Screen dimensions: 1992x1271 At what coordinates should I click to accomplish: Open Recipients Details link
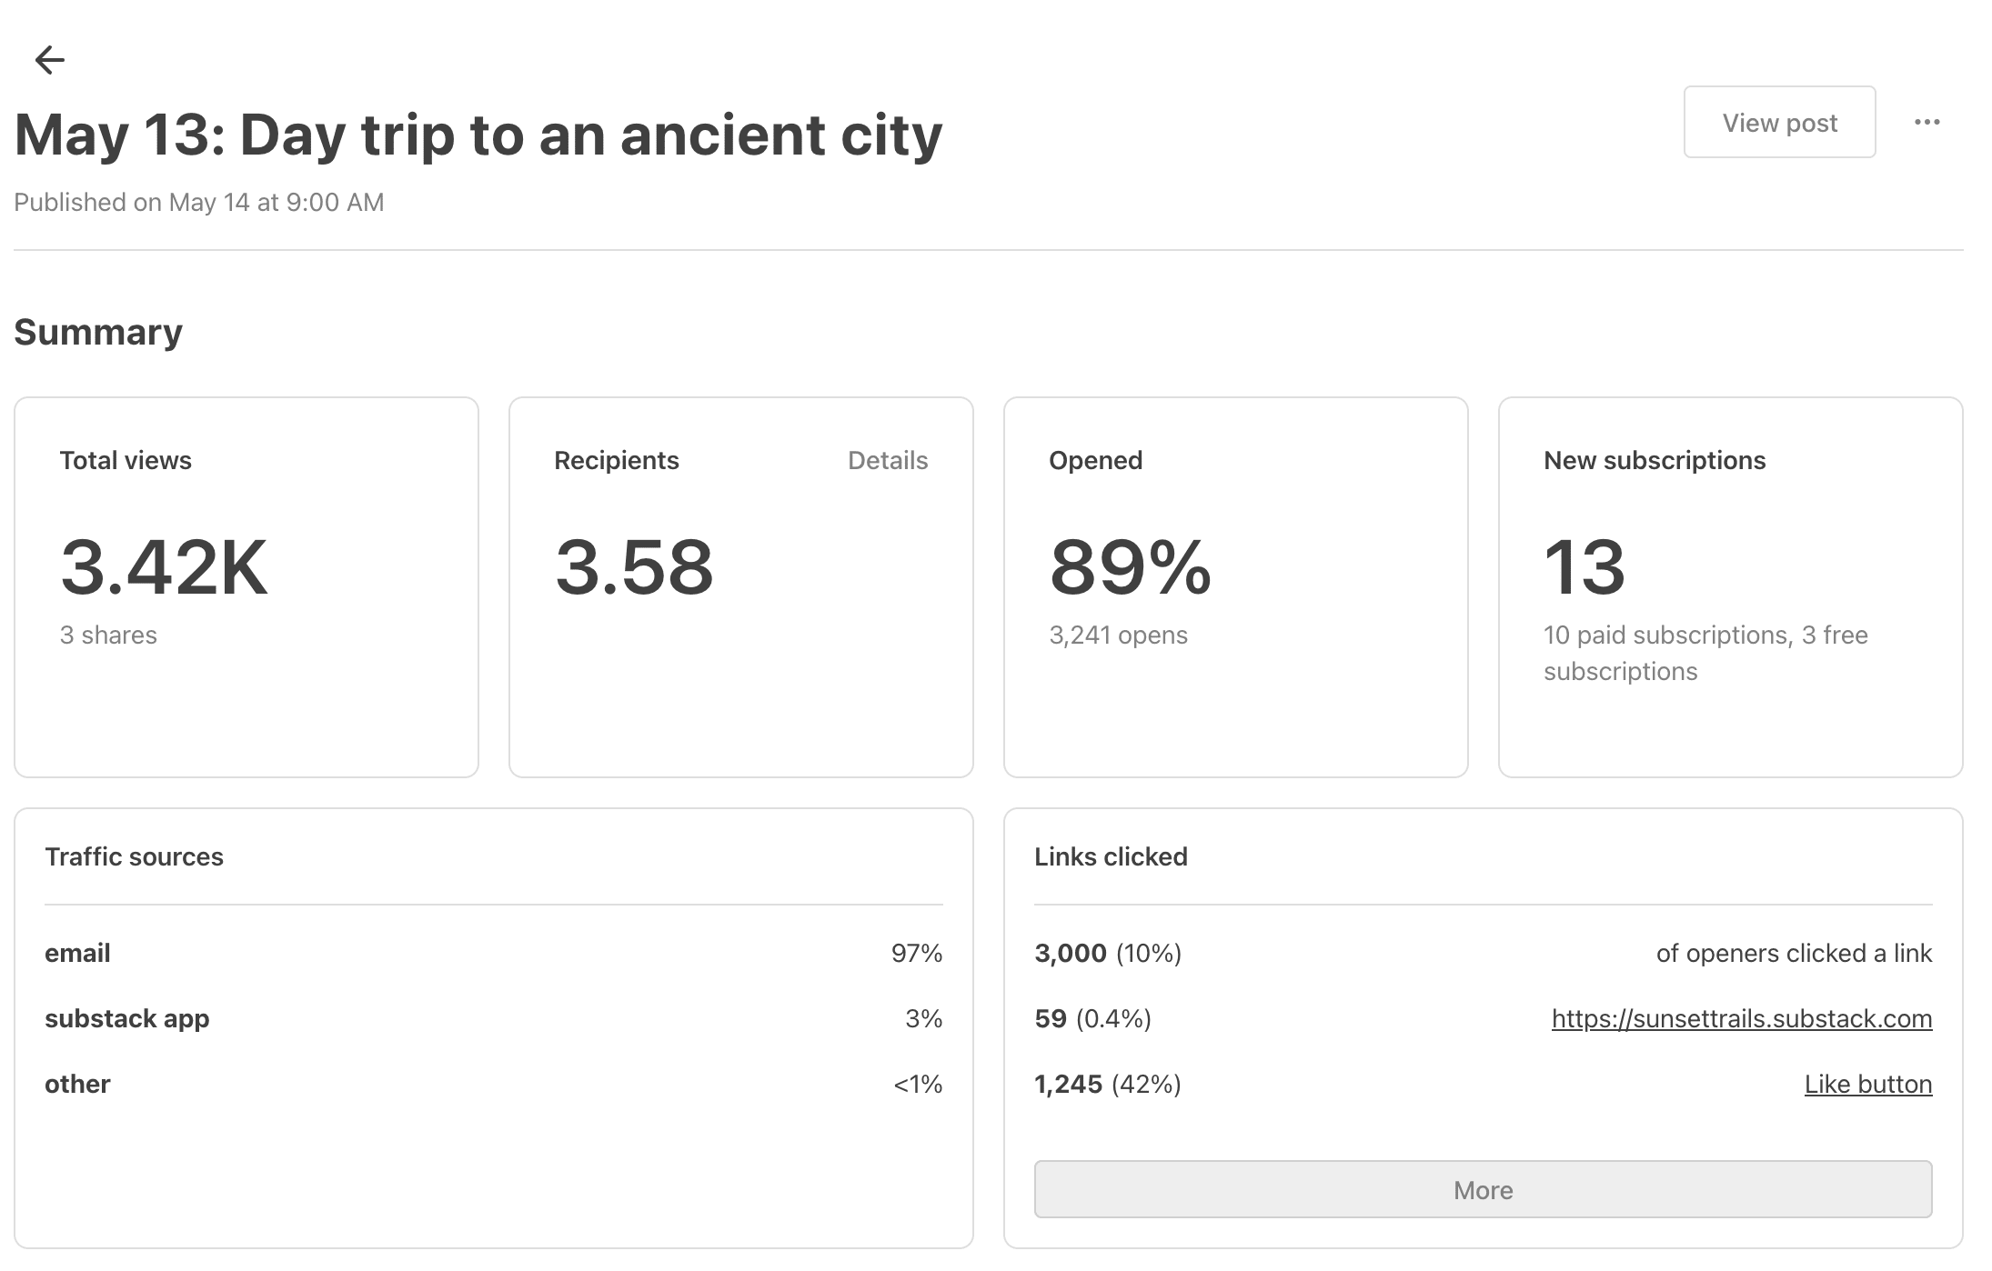tap(887, 460)
